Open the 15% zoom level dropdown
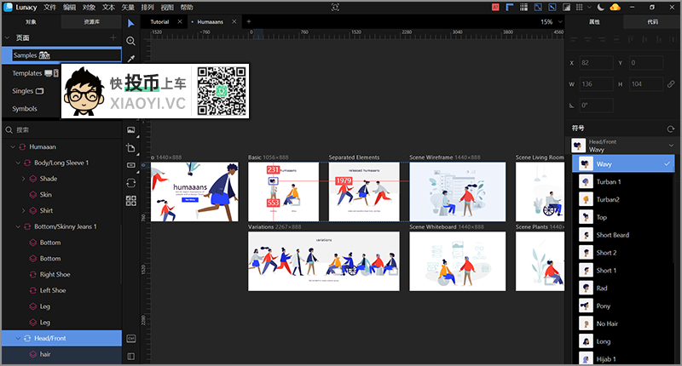 pos(551,21)
